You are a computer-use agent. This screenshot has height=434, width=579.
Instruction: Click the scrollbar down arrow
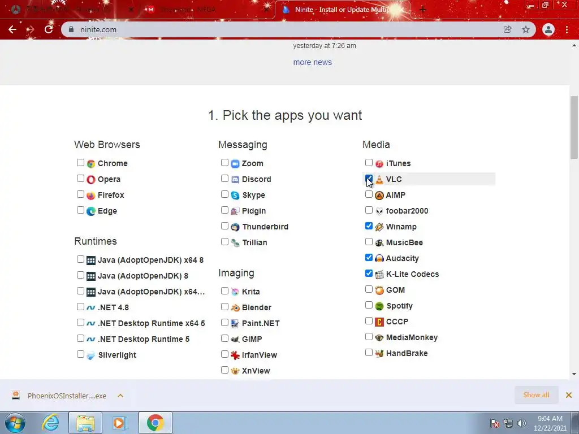[574, 374]
